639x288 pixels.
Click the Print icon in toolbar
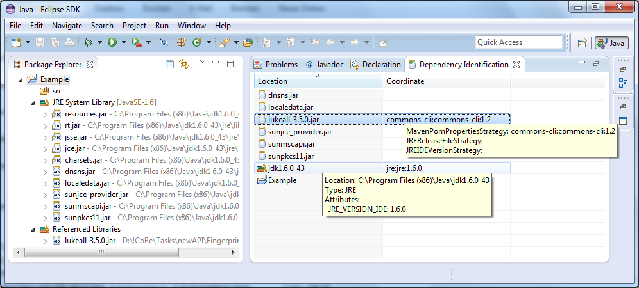[x=69, y=42]
